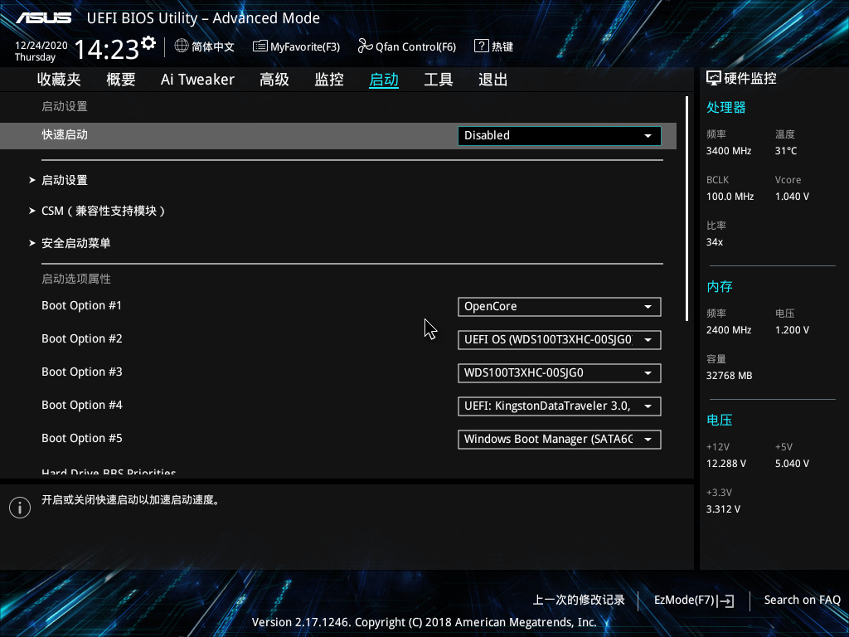Click the partially visible Hard Drive BBS Priorities
Viewport: 849px width, 637px height.
(x=109, y=472)
